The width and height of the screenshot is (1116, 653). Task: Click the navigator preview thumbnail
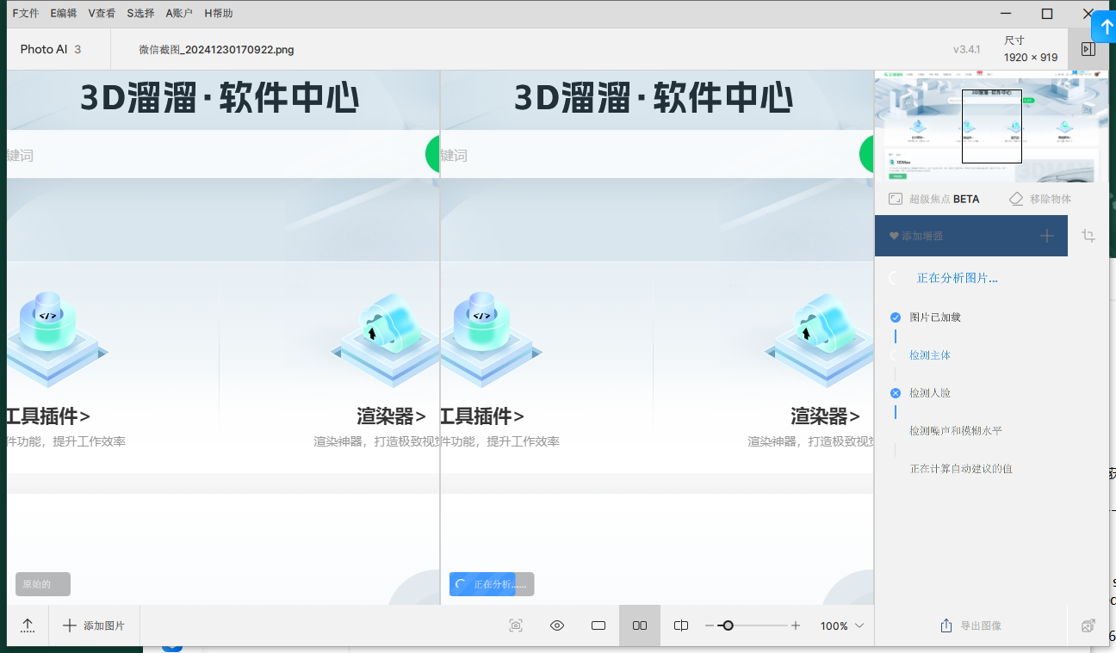click(991, 126)
